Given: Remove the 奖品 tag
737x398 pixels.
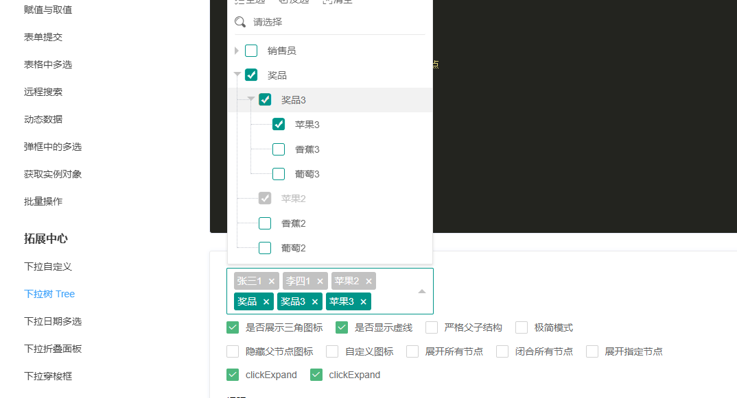Looking at the screenshot, I should point(268,301).
